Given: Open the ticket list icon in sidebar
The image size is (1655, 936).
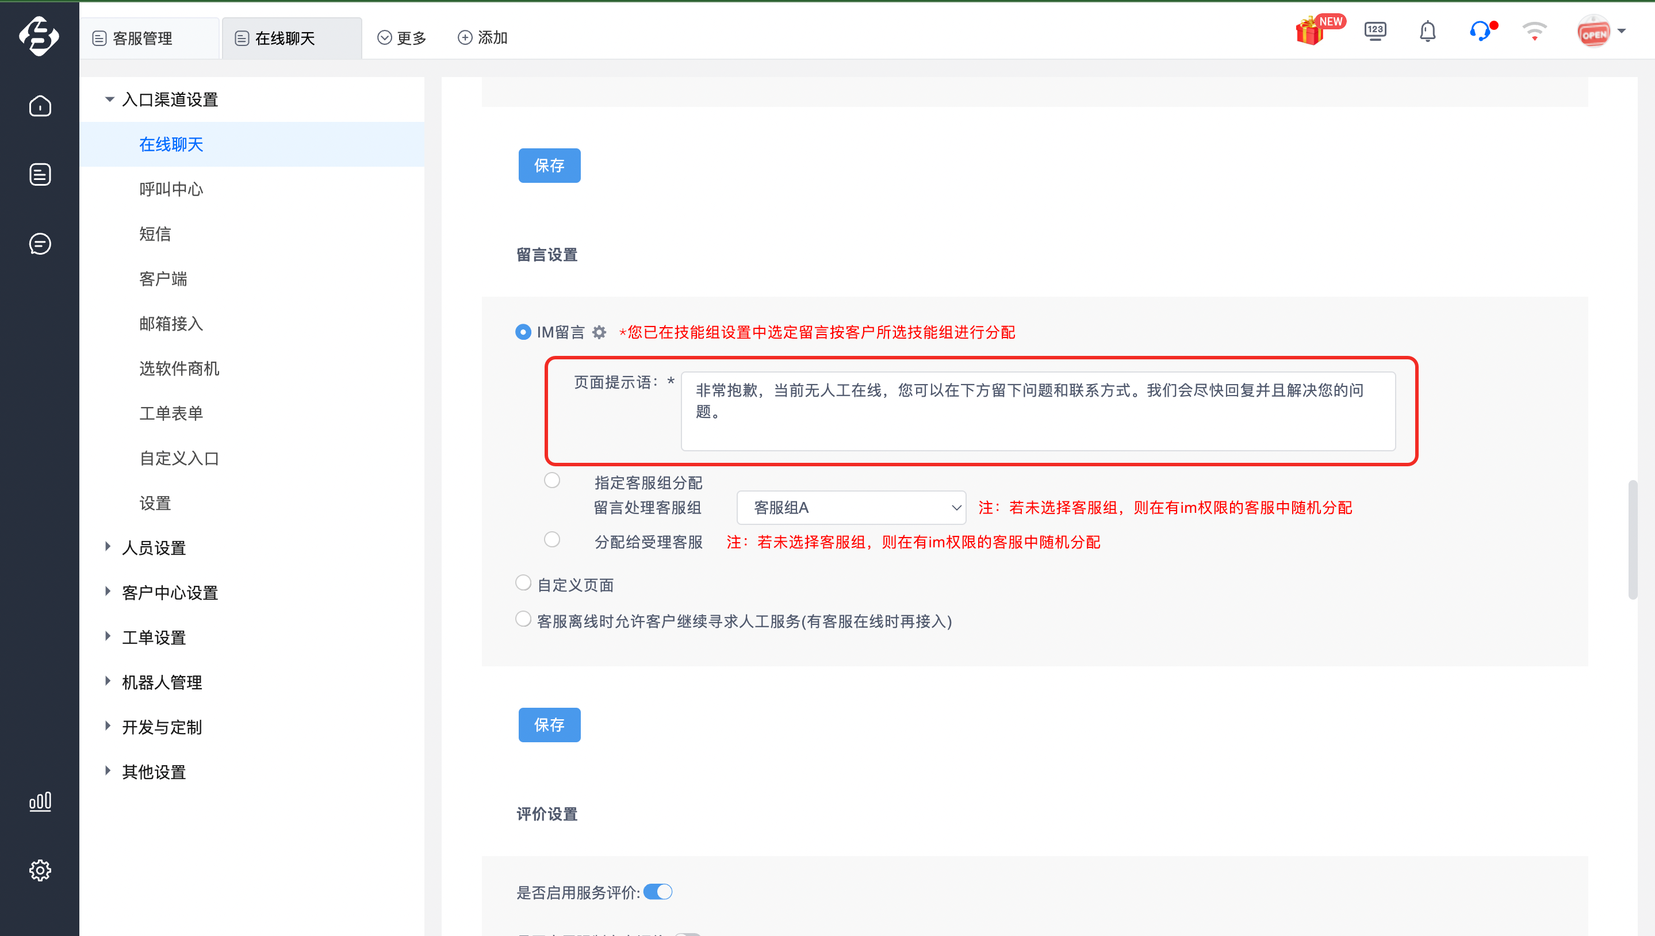Looking at the screenshot, I should pos(40,174).
